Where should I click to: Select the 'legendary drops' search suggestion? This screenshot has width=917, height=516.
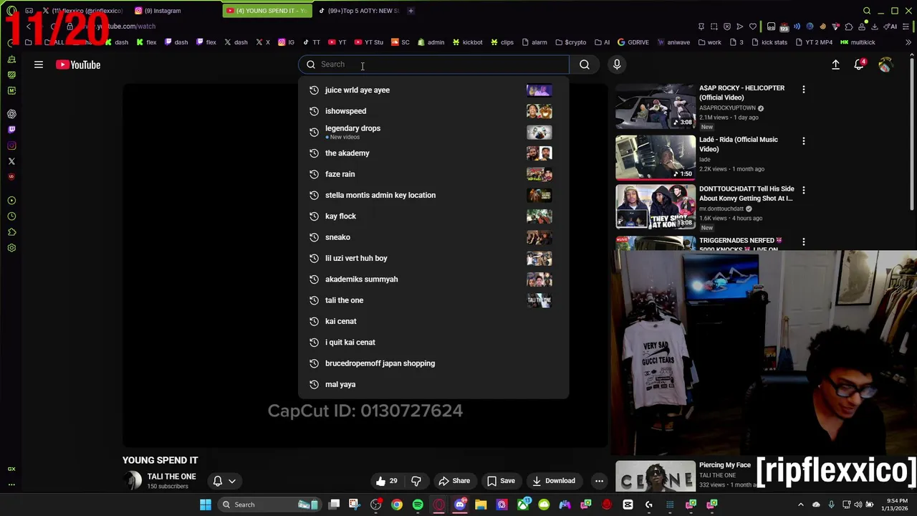tap(433, 132)
